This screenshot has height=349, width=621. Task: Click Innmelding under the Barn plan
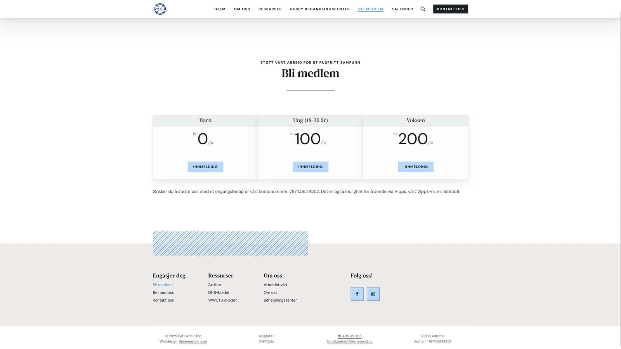[x=205, y=167]
